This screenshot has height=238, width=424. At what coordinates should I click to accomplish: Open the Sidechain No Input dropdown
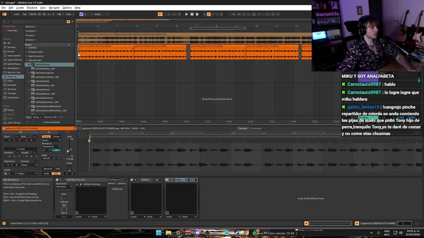[64, 186]
